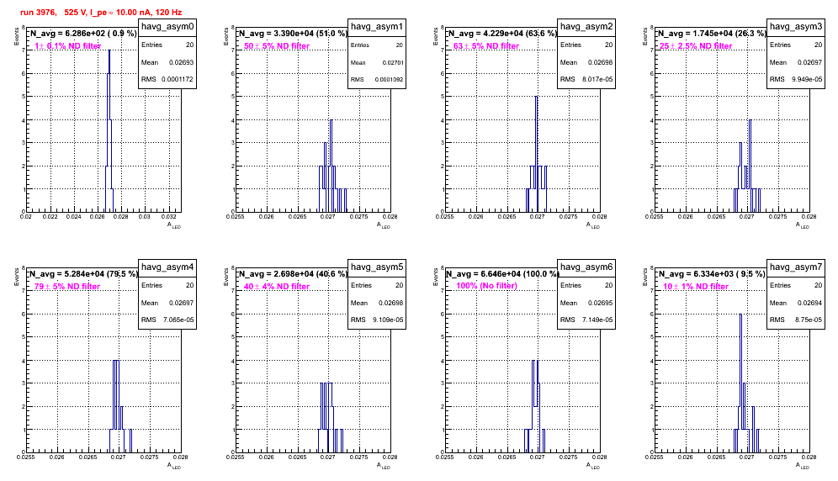
Task: Click RMS 8.017e-05 in havg_asym2 stats
Action: tap(586, 79)
